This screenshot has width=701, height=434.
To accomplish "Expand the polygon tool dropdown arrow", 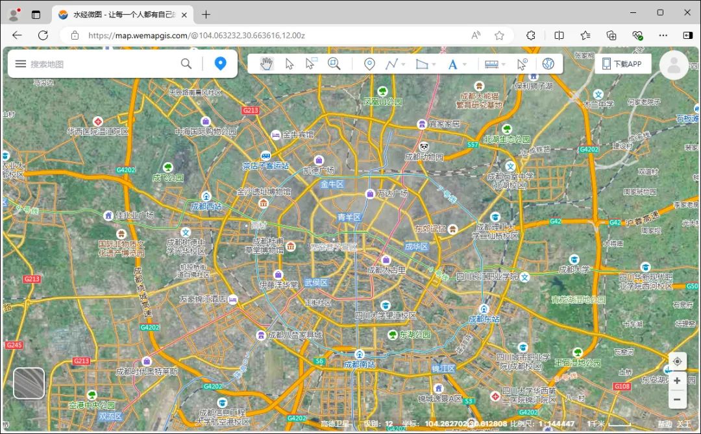I will (434, 64).
